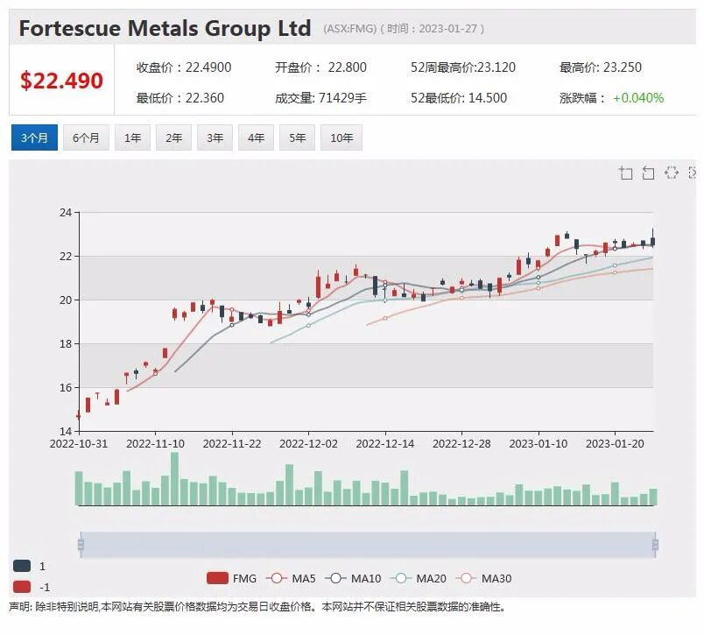
Task: Click the 2022-11-10 axis date label
Action: [155, 444]
